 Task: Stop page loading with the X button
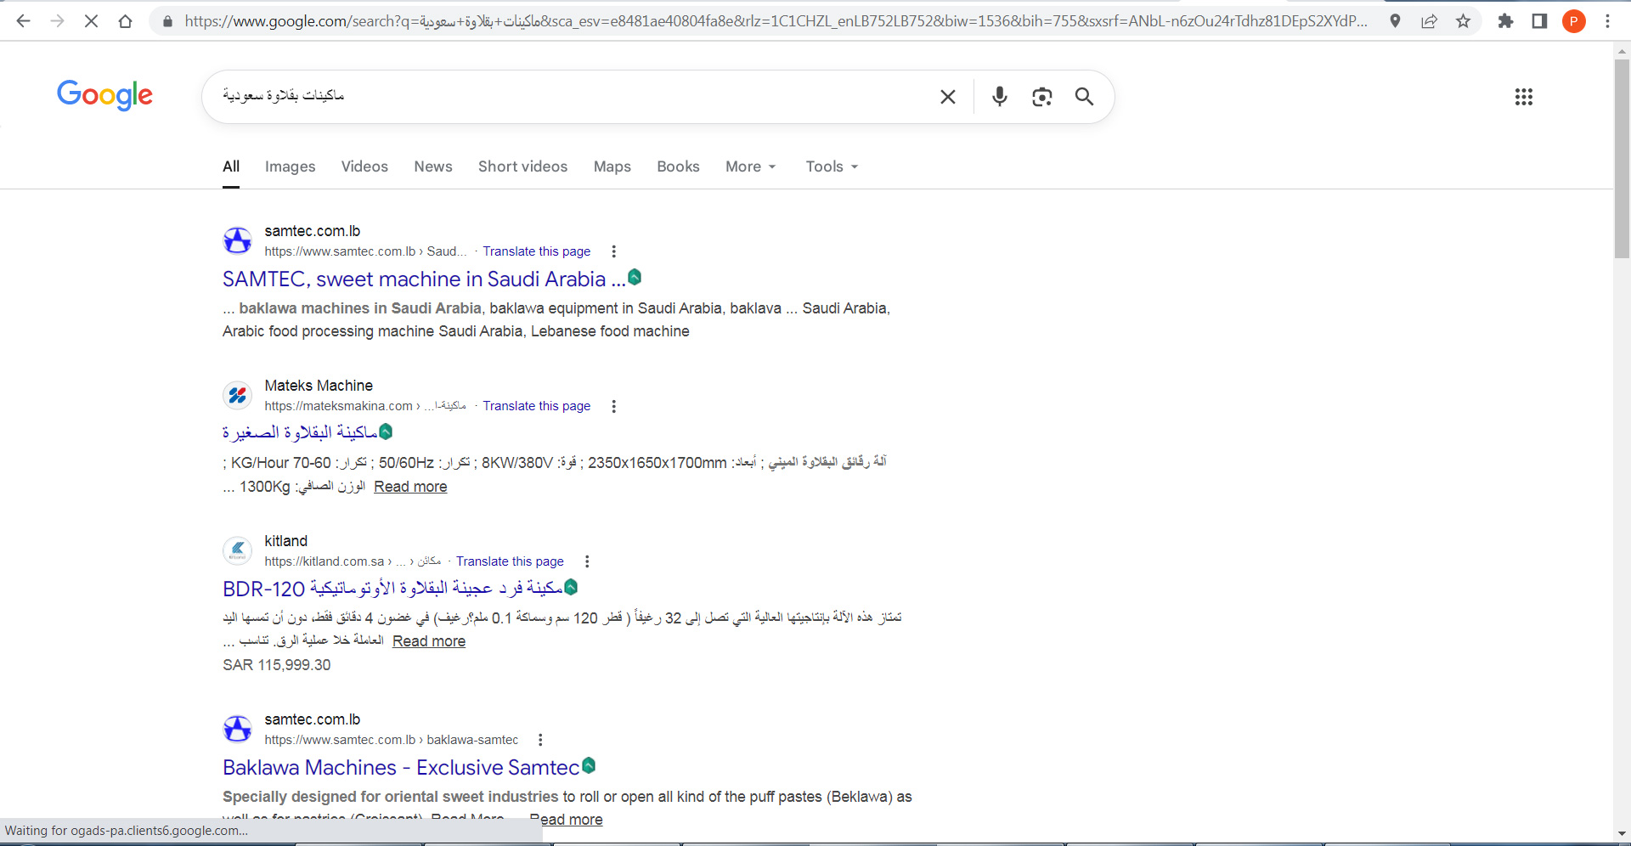pyautogui.click(x=91, y=21)
